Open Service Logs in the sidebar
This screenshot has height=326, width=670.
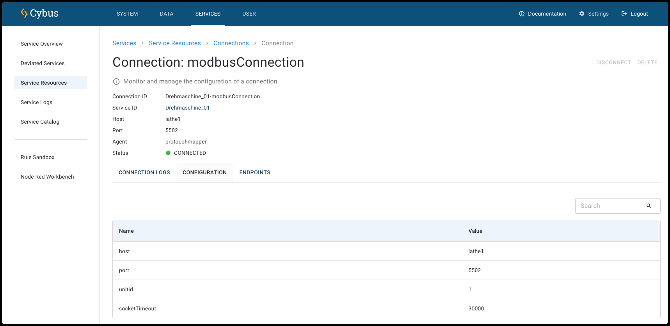[36, 102]
